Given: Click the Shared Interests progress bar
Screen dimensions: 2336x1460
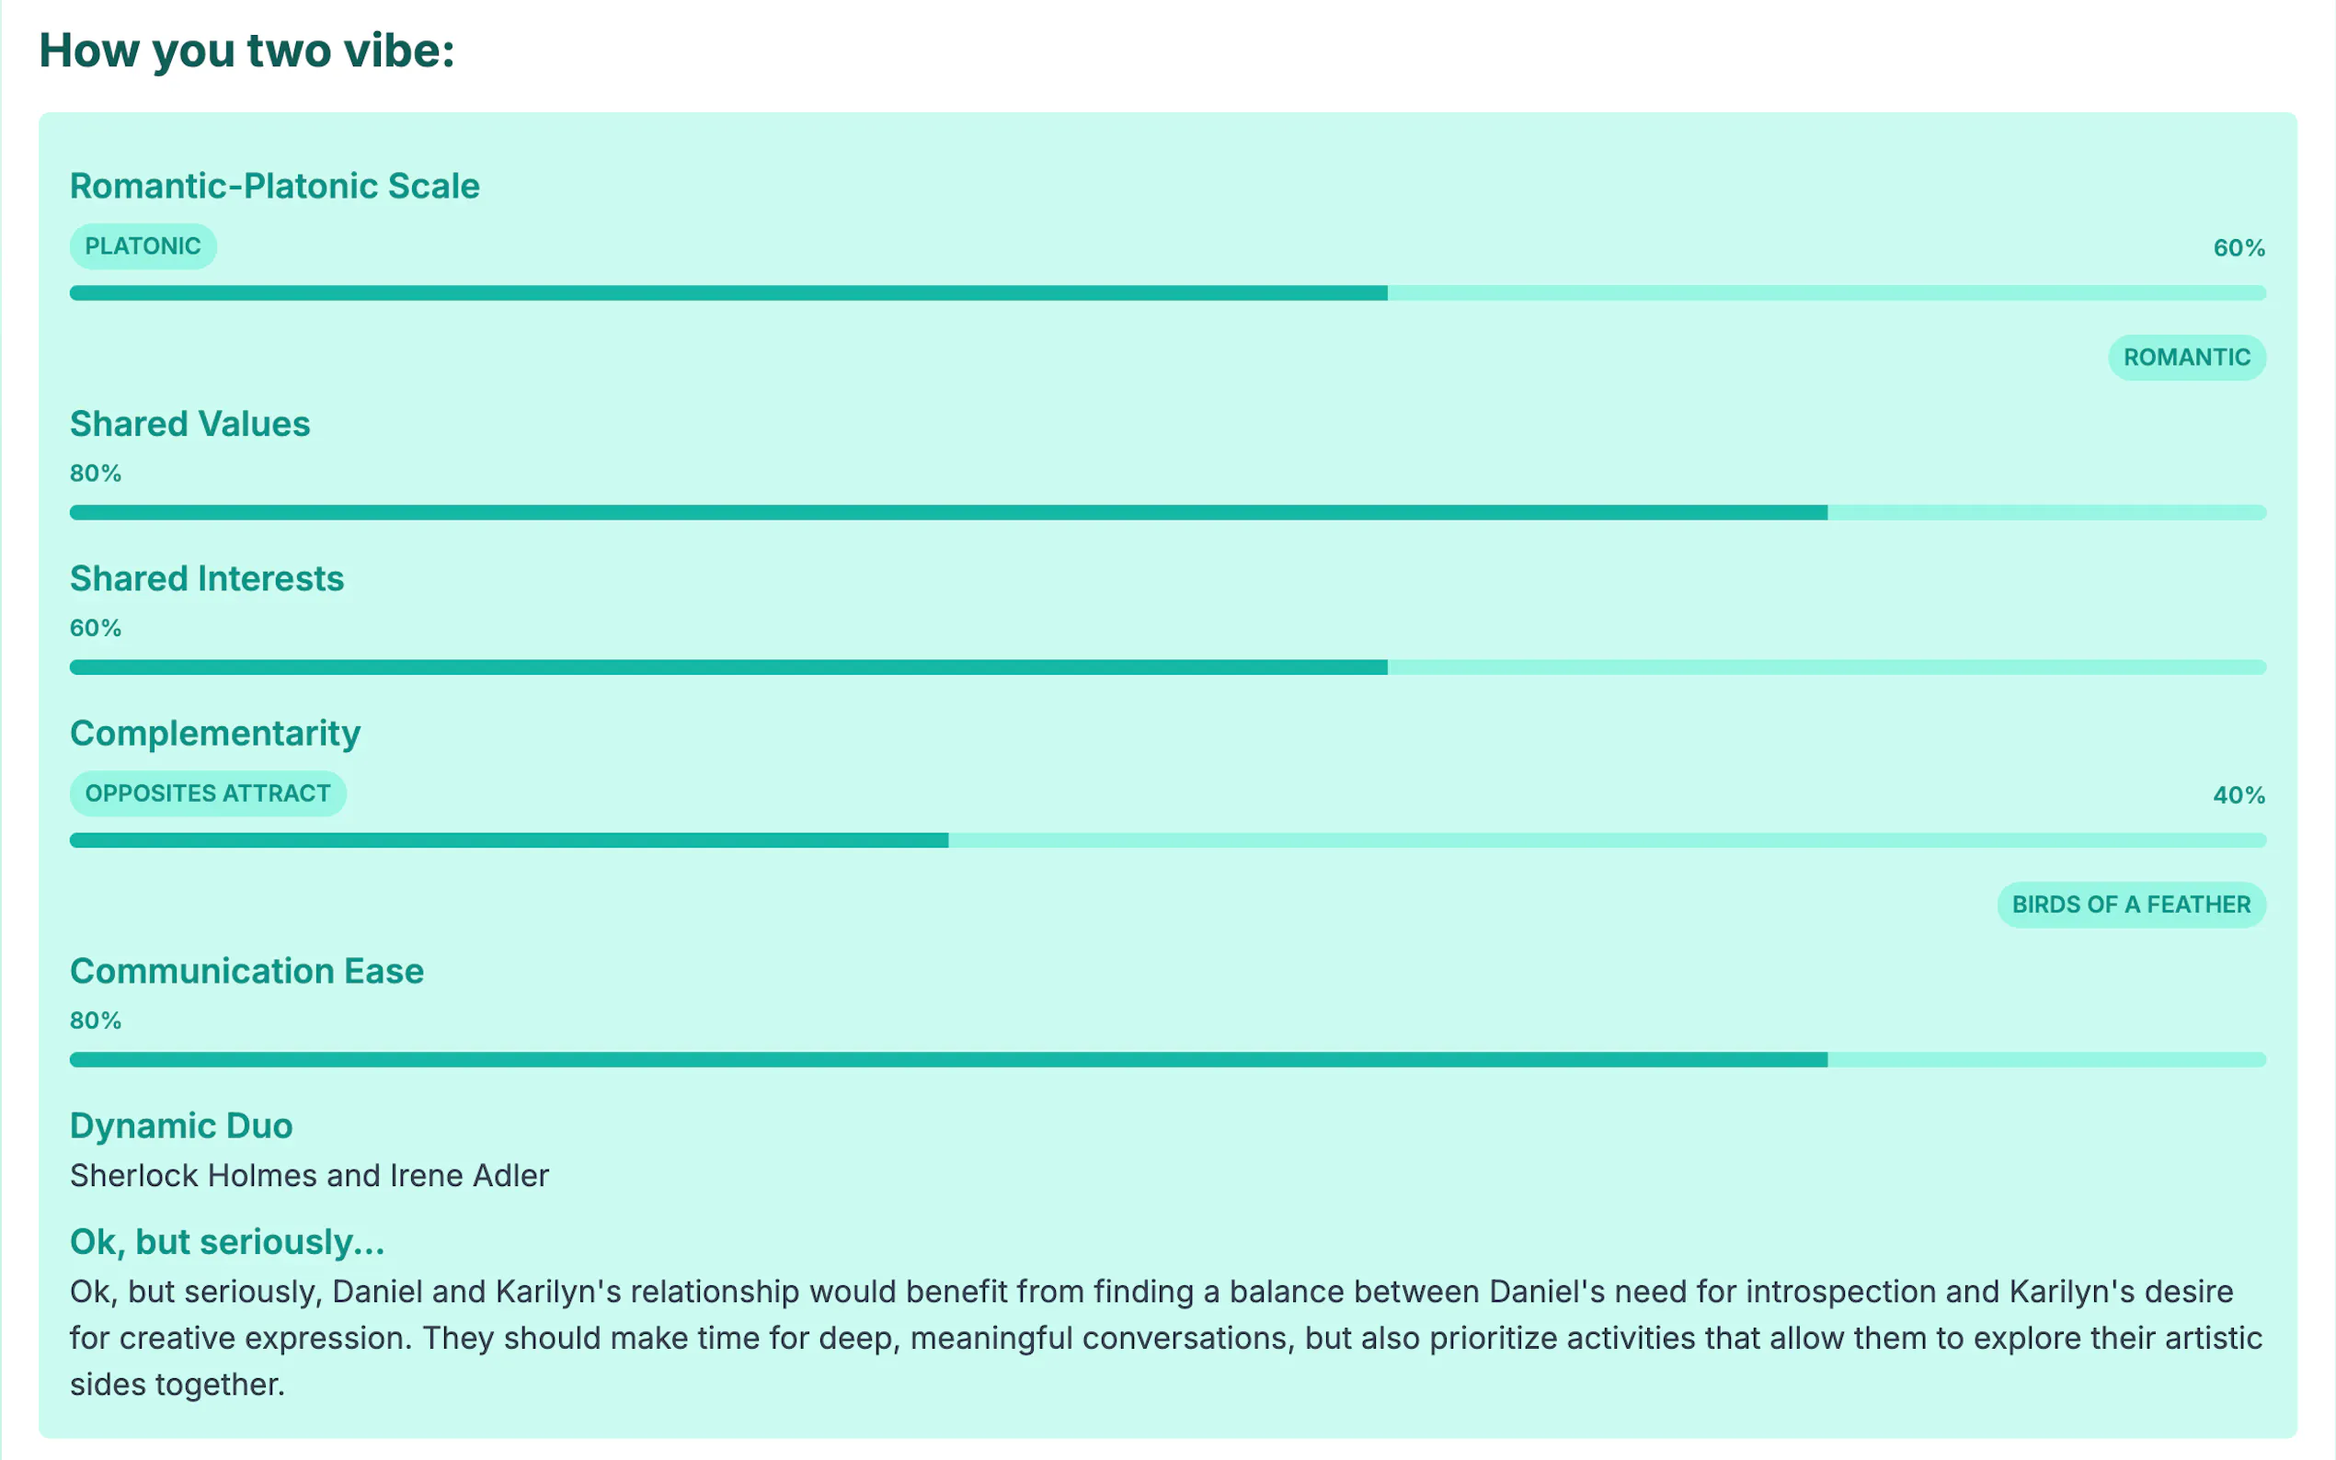Looking at the screenshot, I should [1166, 667].
